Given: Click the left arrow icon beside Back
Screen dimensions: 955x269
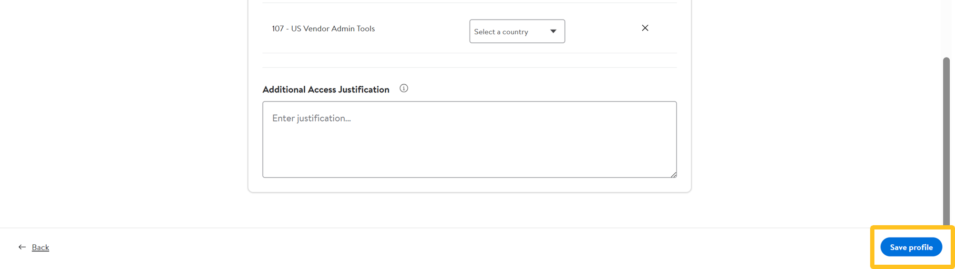Looking at the screenshot, I should pos(22,247).
